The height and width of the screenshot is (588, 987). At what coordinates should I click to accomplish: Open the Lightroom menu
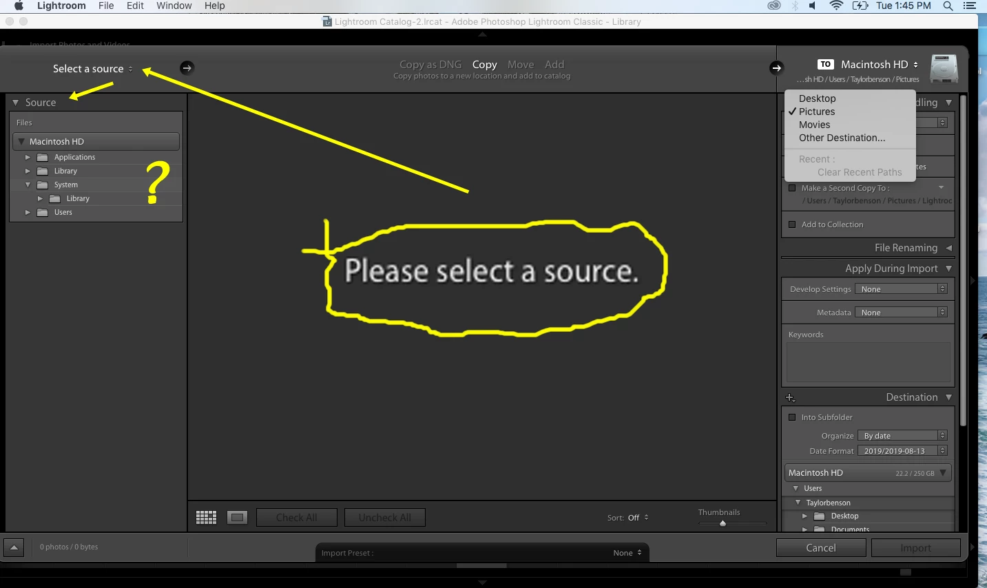pyautogui.click(x=61, y=6)
